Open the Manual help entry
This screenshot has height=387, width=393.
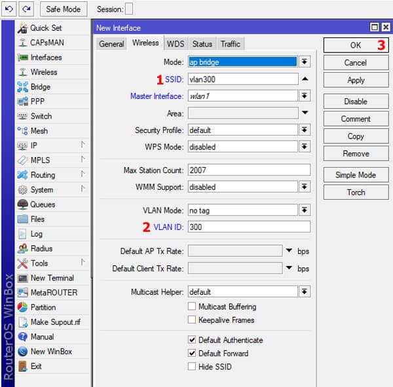[x=53, y=337]
